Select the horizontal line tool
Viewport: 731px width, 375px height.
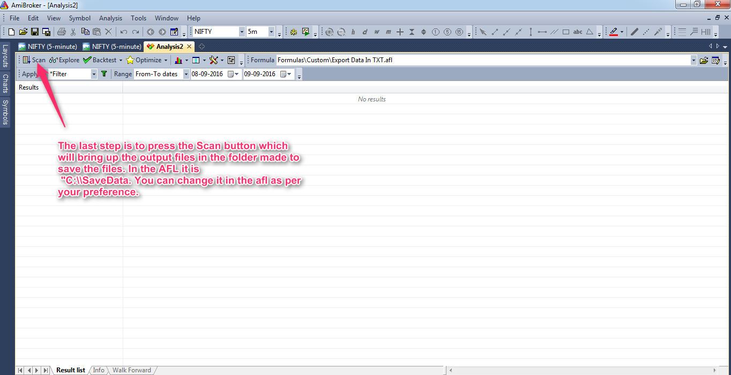pyautogui.click(x=542, y=32)
